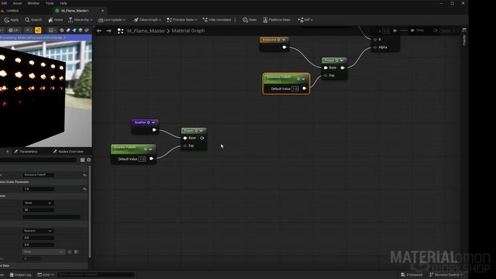Open the Window menu
Screen dimensions: 496x279
(x=33, y=3)
